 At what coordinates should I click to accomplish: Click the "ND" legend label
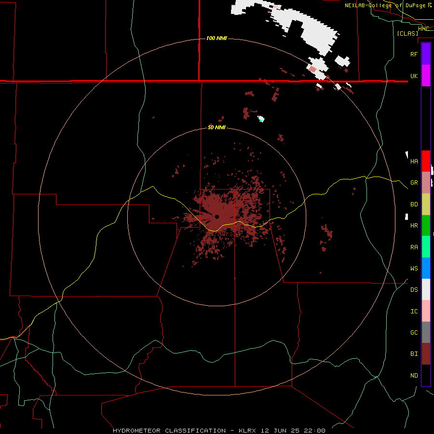tap(414, 376)
